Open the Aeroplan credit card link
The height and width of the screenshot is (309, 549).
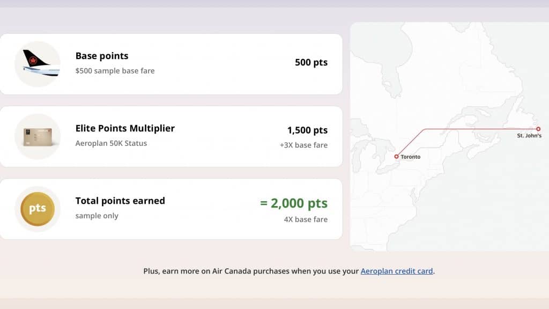click(x=397, y=271)
